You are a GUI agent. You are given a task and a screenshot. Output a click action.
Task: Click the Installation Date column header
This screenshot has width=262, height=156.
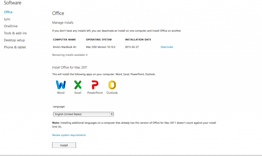[x=138, y=40]
